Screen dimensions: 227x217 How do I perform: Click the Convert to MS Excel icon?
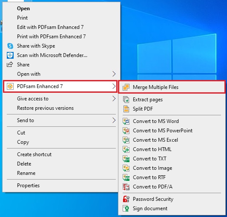click(x=126, y=140)
